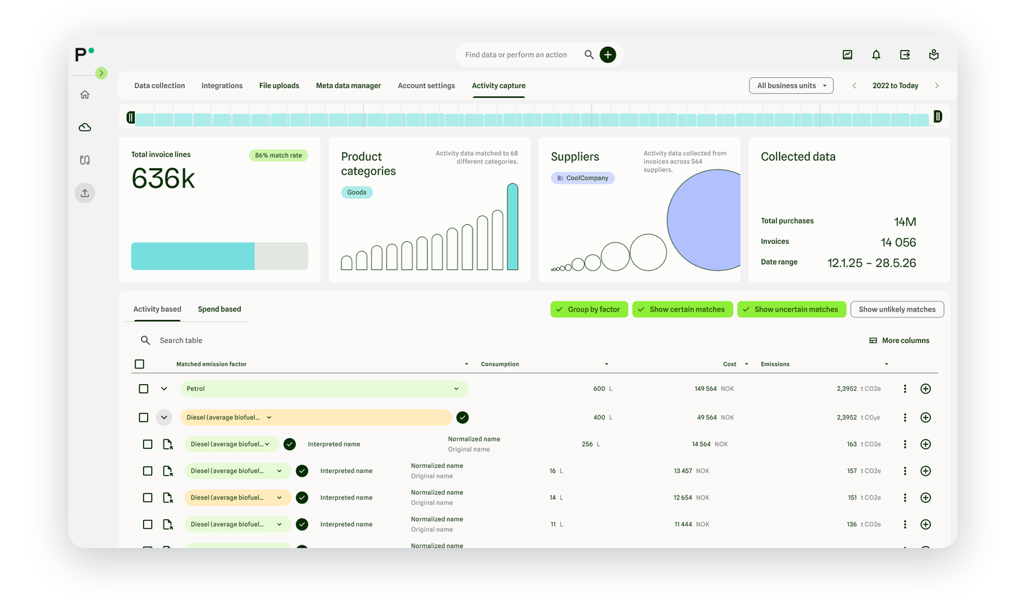Check the Petrol row checkbox
The height and width of the screenshot is (615, 1026).
click(x=144, y=389)
